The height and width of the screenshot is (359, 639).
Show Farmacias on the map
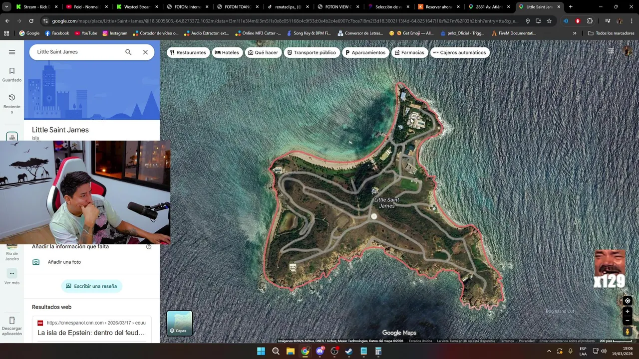(409, 52)
